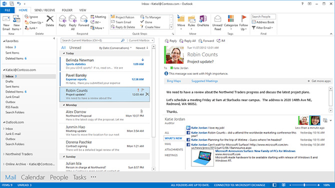Click Forward in the reading pane

[x=206, y=41]
